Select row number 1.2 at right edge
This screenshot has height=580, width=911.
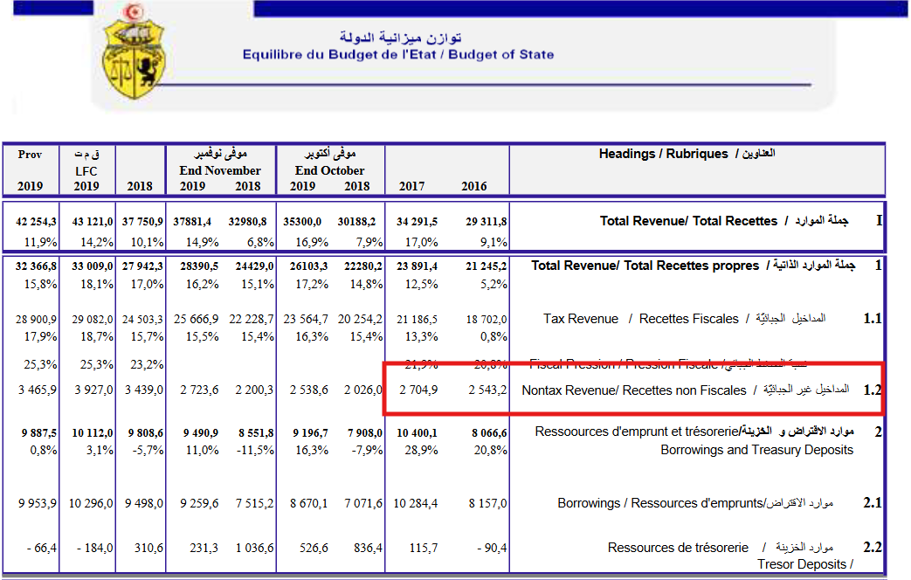(x=872, y=390)
